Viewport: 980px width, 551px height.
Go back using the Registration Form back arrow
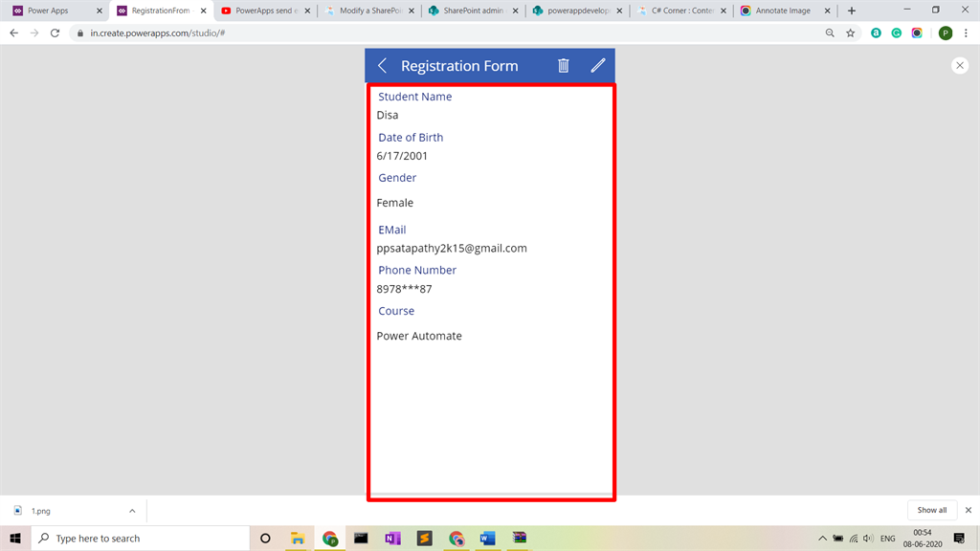tap(382, 65)
